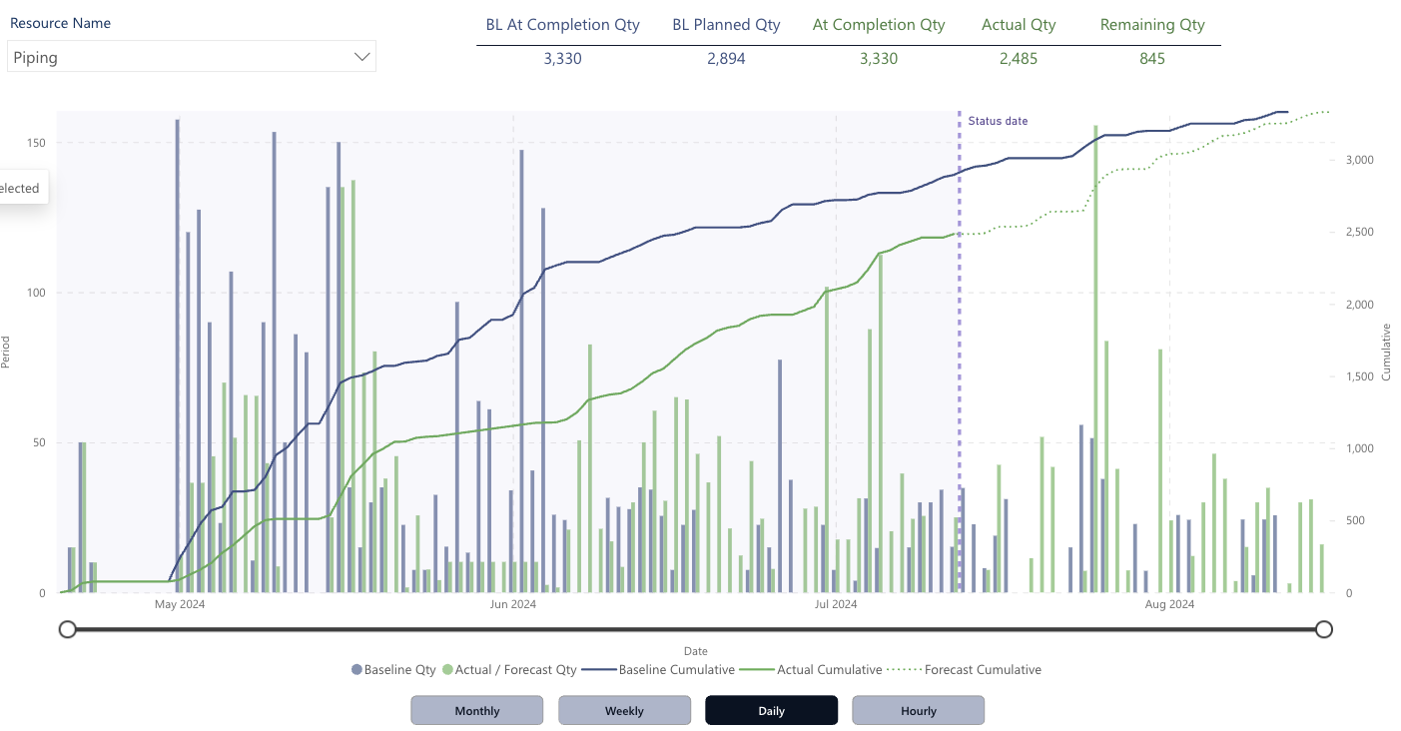Click Baseline Cumulative legend line icon
The height and width of the screenshot is (731, 1401).
pos(600,670)
